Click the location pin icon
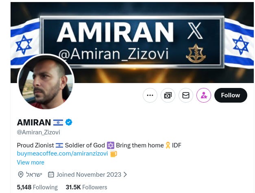This screenshot has width=255, height=193. [x=21, y=175]
